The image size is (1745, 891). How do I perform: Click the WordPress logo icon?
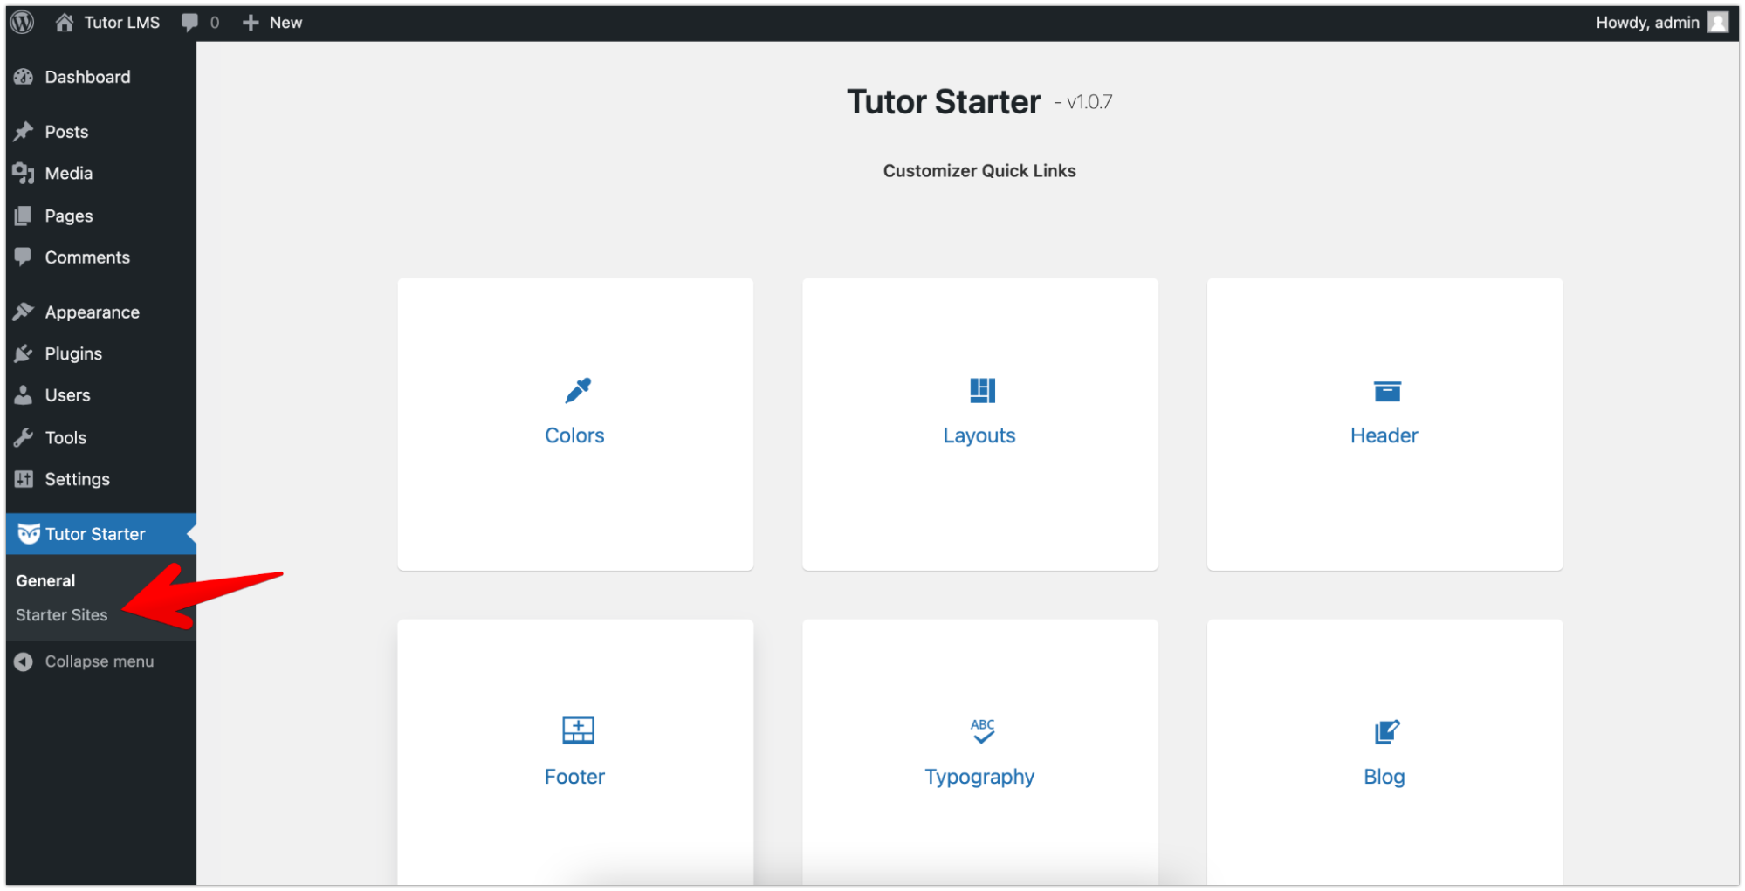click(23, 22)
